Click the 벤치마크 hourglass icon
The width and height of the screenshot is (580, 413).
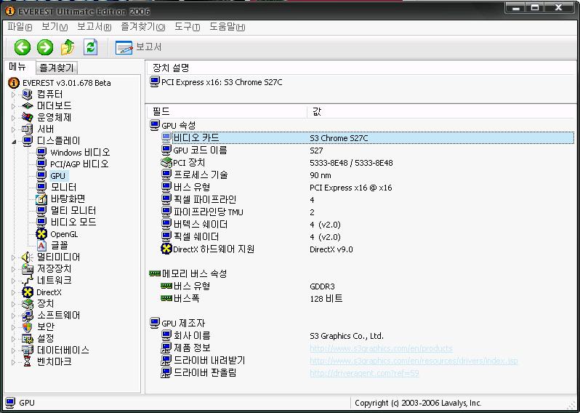click(27, 361)
